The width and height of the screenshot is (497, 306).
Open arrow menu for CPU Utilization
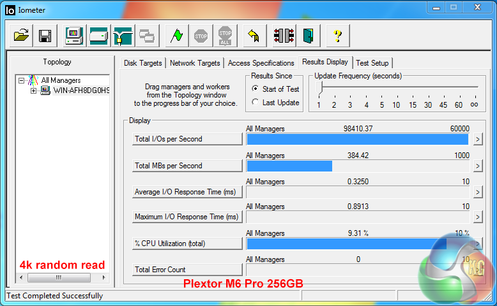click(478, 244)
